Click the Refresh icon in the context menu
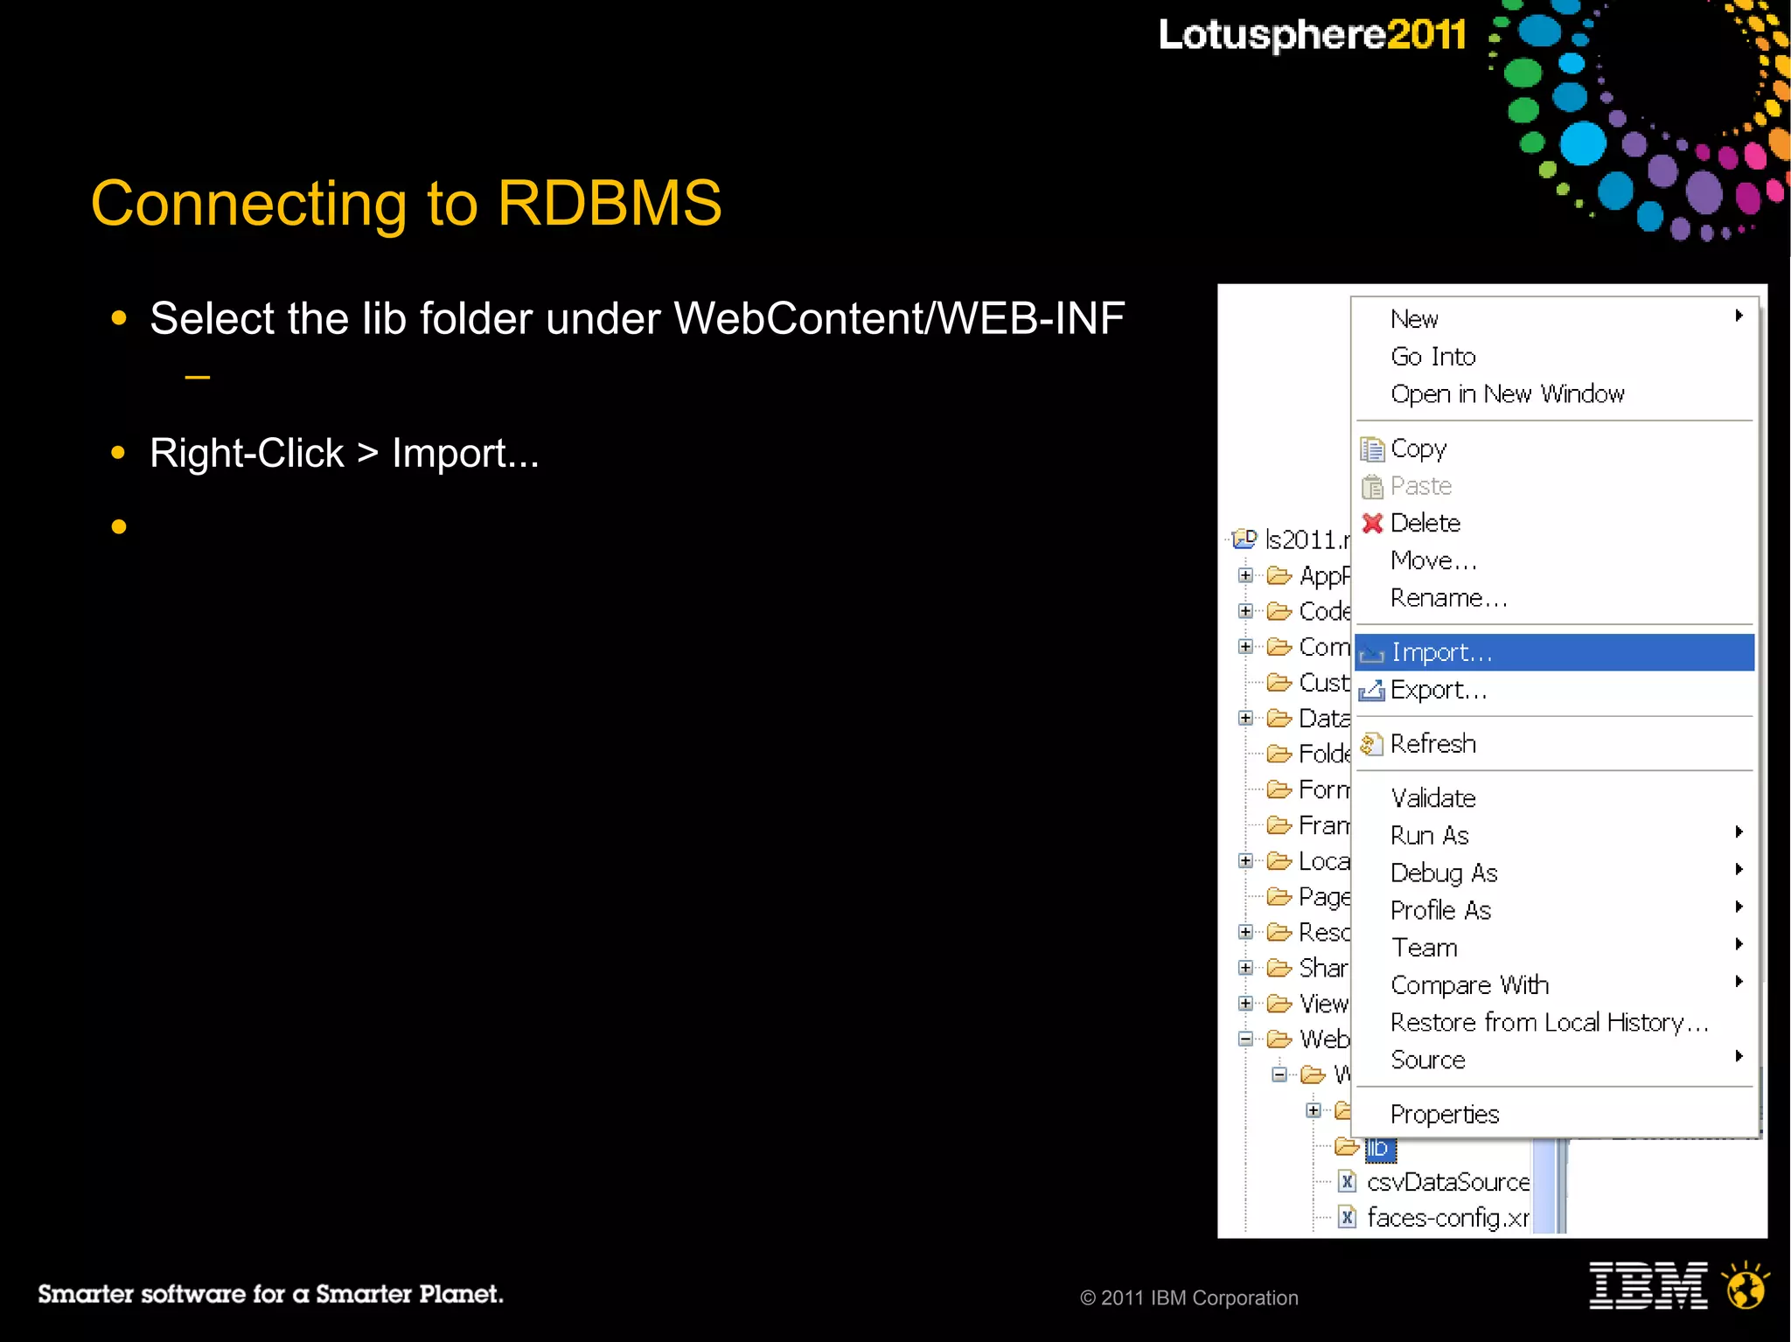This screenshot has height=1342, width=1791. pyautogui.click(x=1372, y=744)
